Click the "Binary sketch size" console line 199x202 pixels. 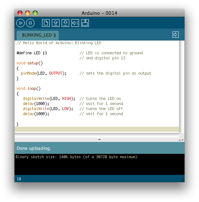(x=76, y=157)
